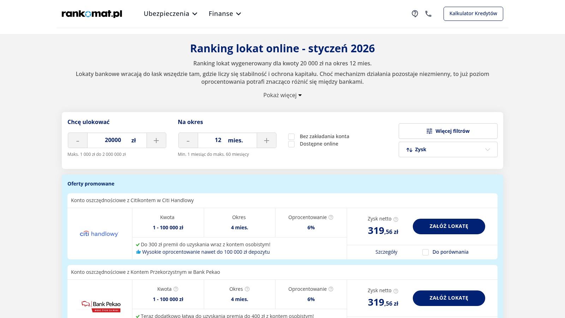Decrease deposit amount with minus button

click(x=78, y=140)
